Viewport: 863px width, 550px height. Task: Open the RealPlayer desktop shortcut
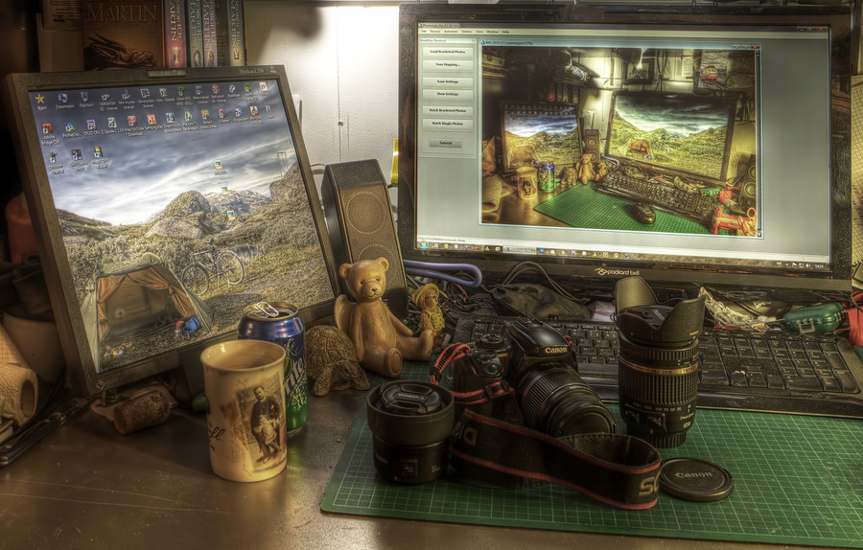point(233,90)
